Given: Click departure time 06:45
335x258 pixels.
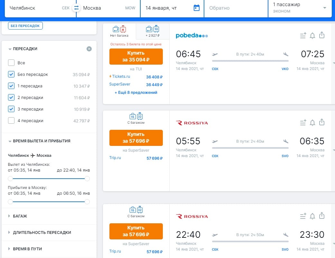Looking at the screenshot, I should coord(188,54).
